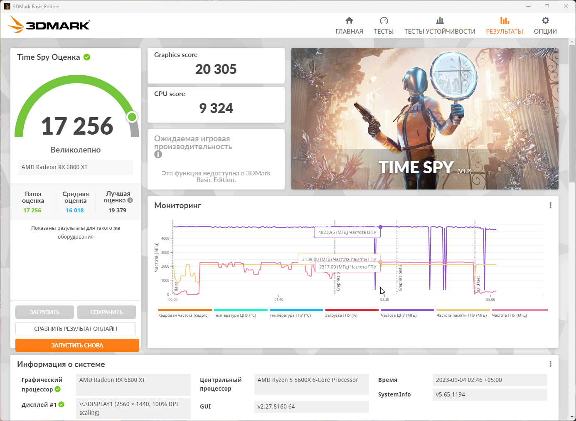The height and width of the screenshot is (421, 576).
Task: Click the Time Spy artwork image
Action: 425,118
